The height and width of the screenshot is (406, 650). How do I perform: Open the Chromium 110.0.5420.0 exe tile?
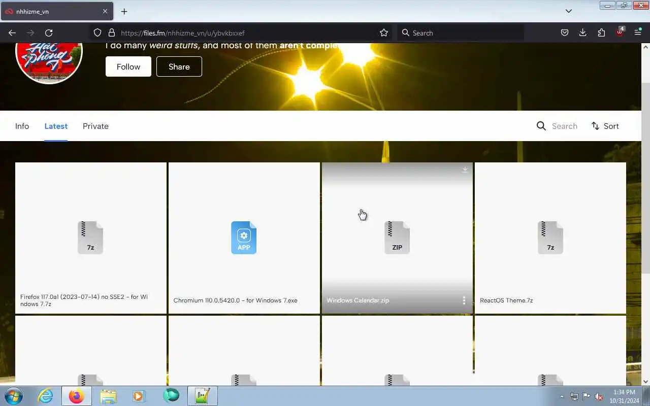(x=244, y=238)
